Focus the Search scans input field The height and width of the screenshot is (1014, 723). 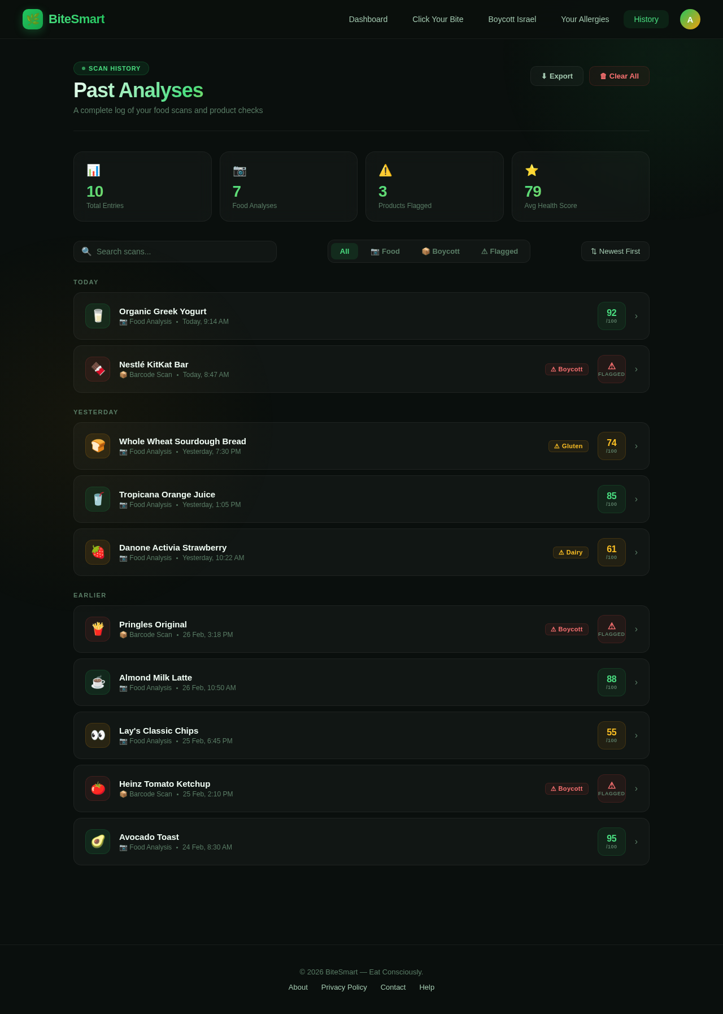[x=181, y=252]
